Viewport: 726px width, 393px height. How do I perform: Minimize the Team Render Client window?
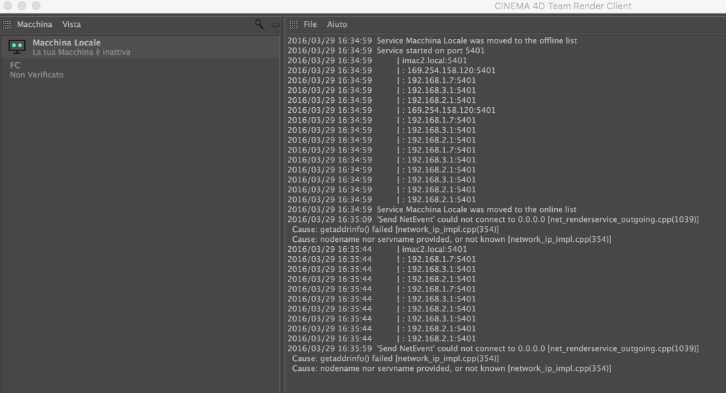pyautogui.click(x=22, y=6)
